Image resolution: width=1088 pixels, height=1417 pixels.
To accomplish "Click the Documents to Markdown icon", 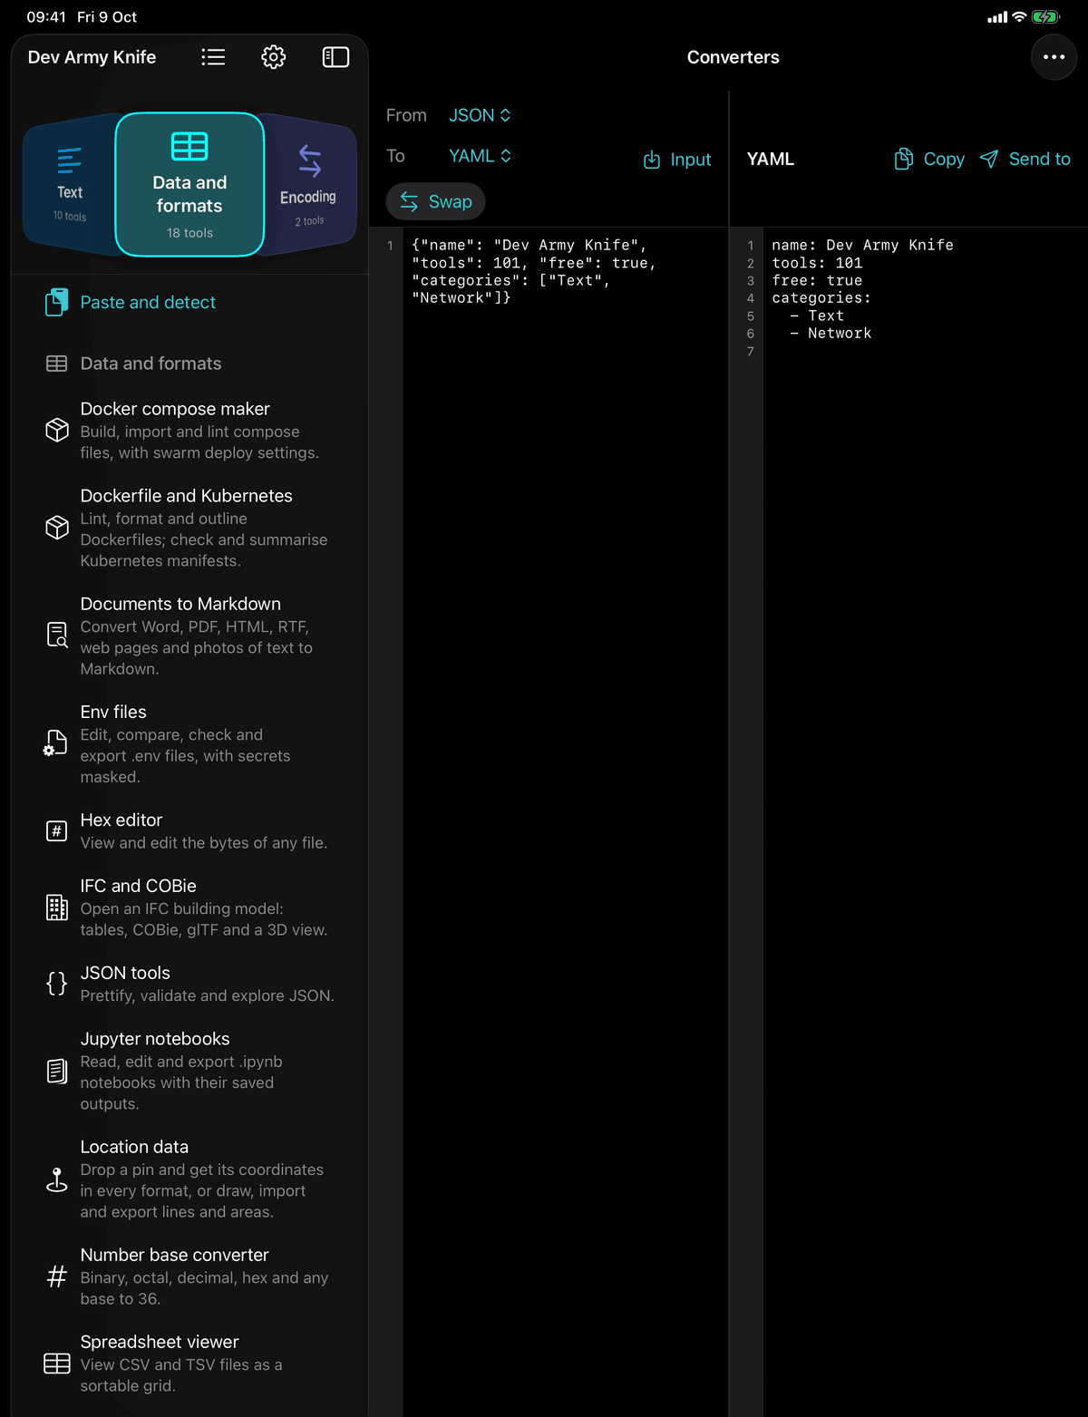I will point(57,636).
